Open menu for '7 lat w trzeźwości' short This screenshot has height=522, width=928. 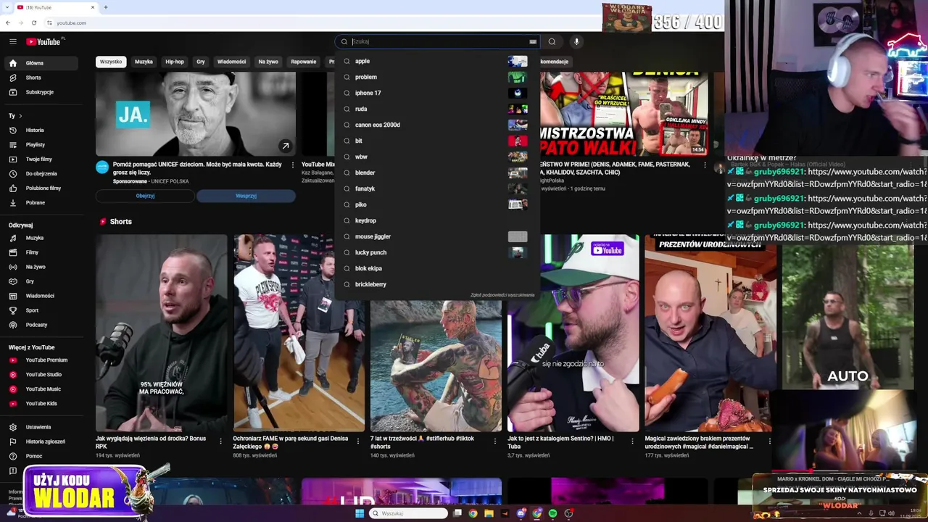tap(495, 441)
